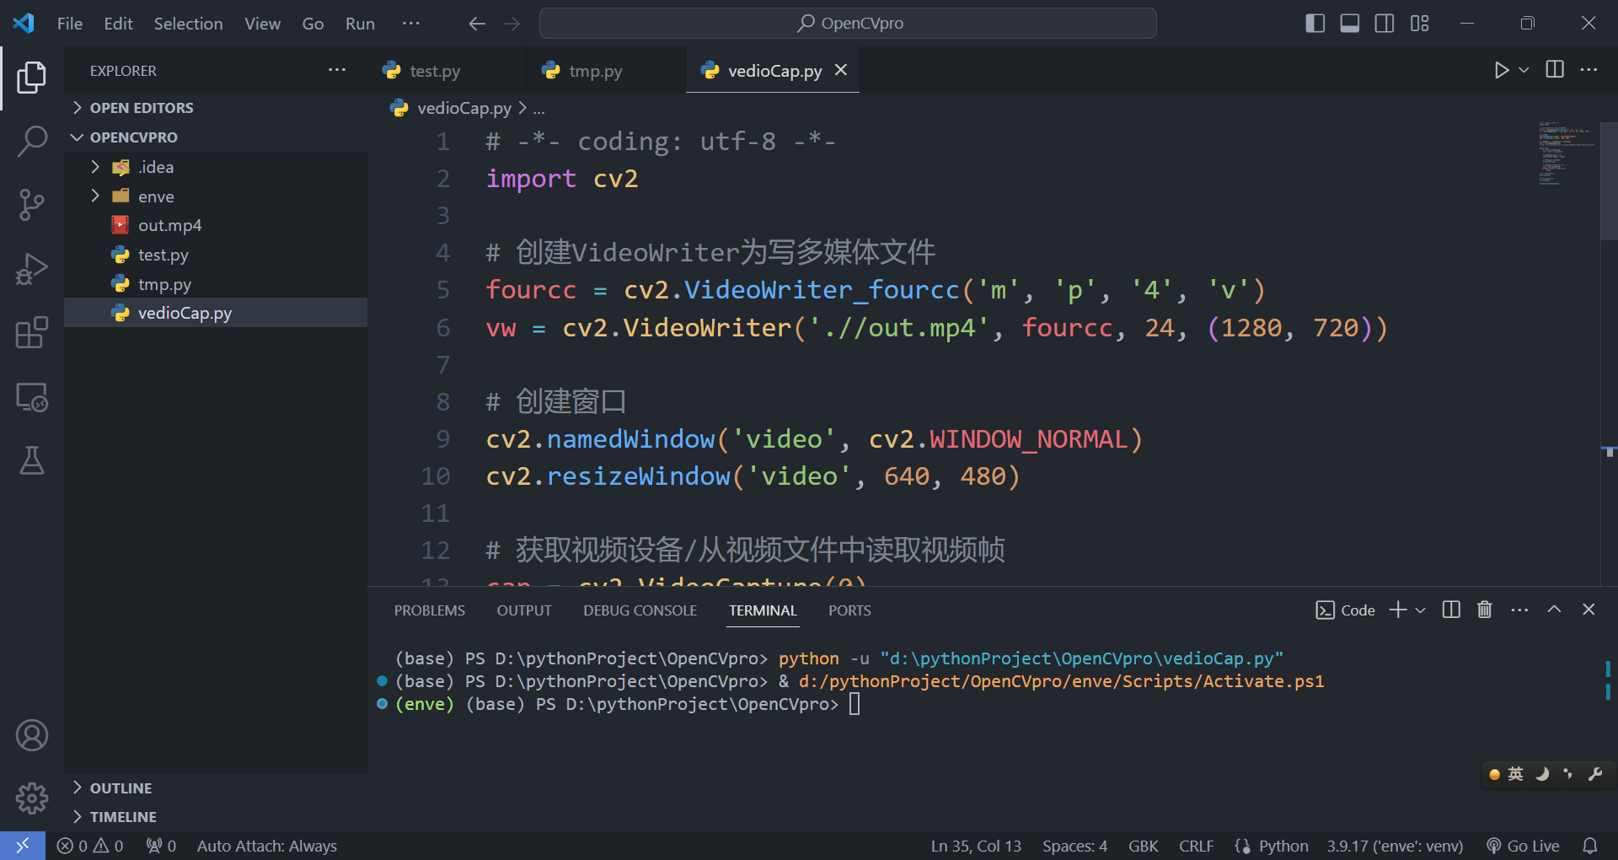Go back with the left arrow

(x=477, y=24)
